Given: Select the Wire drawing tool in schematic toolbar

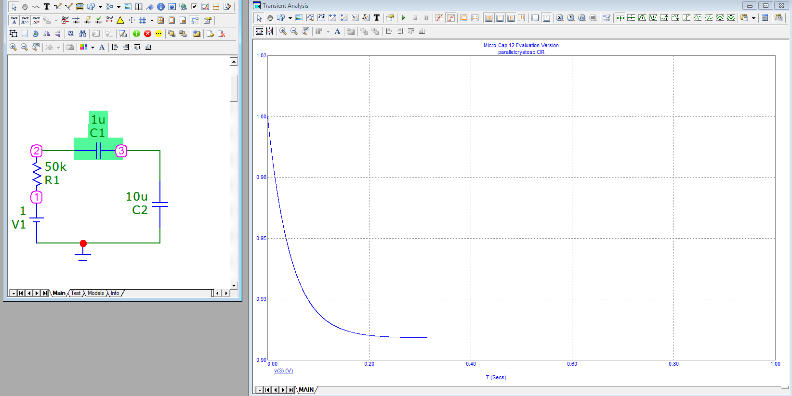Looking at the screenshot, I should [58, 7].
